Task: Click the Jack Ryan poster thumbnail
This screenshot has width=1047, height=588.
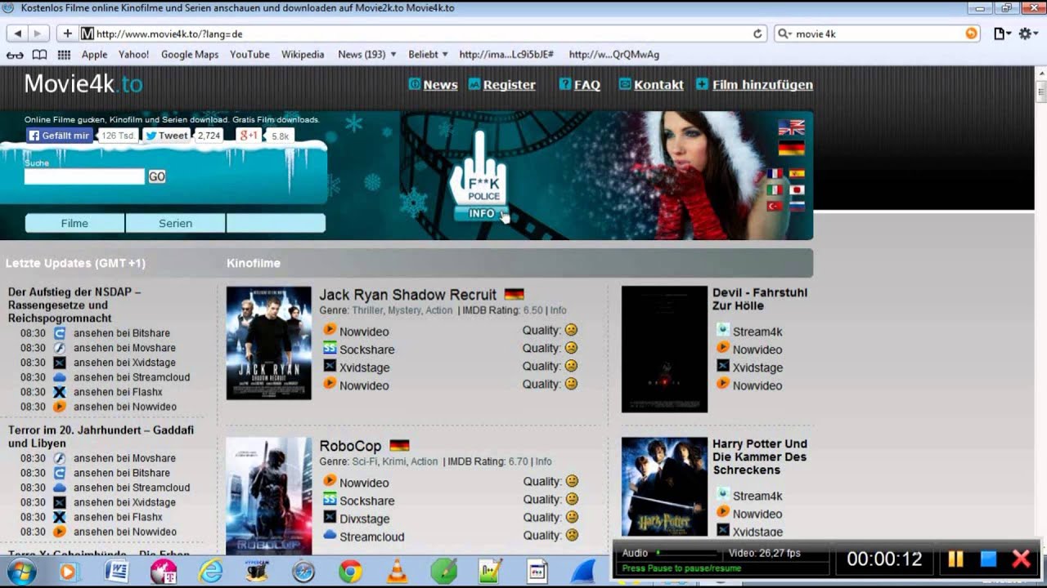Action: pyautogui.click(x=268, y=343)
